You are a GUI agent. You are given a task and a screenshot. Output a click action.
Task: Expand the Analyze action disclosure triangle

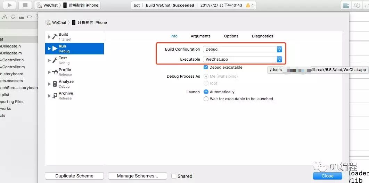click(49, 84)
